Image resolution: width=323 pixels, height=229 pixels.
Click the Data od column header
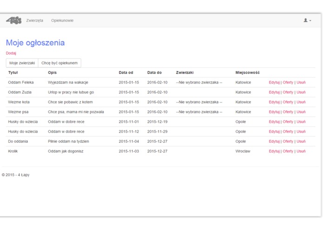(x=126, y=72)
